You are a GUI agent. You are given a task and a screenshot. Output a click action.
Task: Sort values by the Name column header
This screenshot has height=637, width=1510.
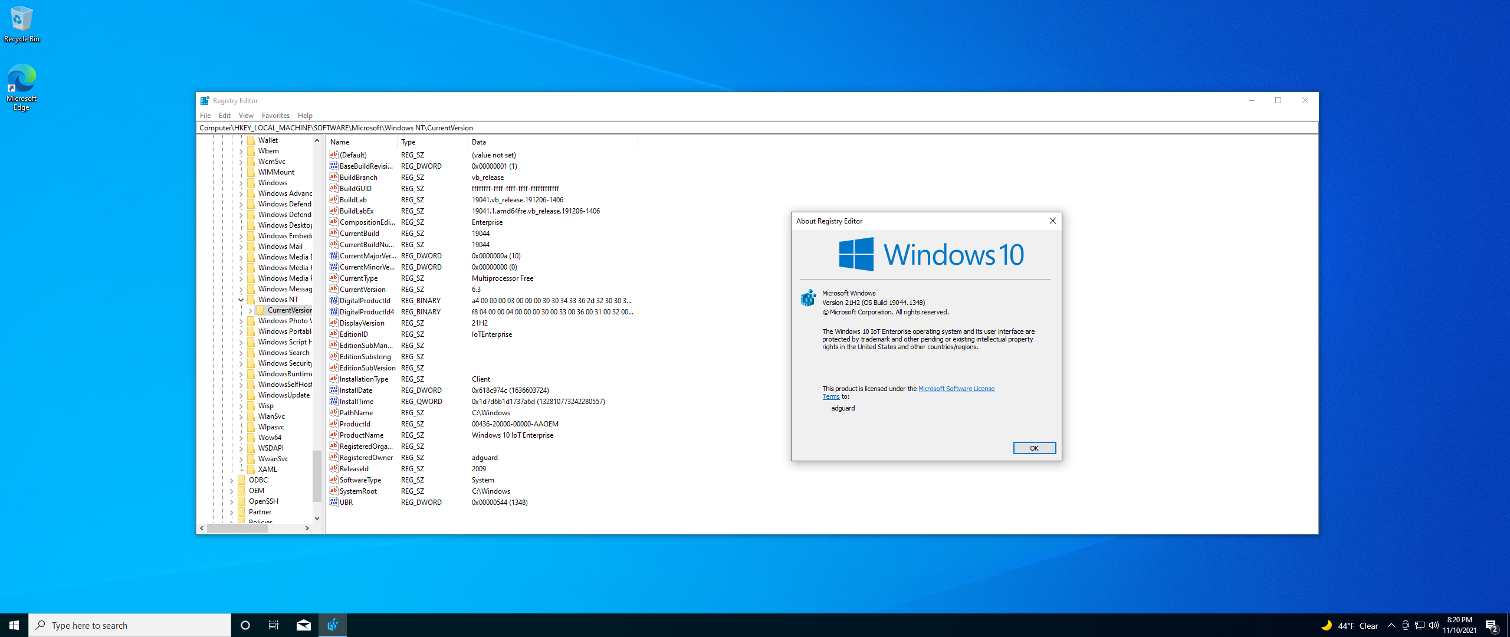point(362,142)
